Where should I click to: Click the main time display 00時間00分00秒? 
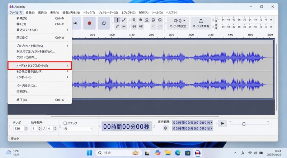(x=127, y=127)
